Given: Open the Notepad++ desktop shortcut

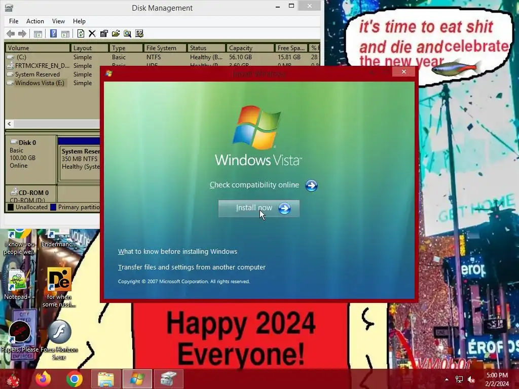Looking at the screenshot, I should pyautogui.click(x=19, y=285).
